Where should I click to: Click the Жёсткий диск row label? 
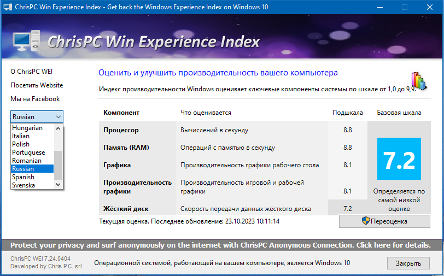(126, 209)
